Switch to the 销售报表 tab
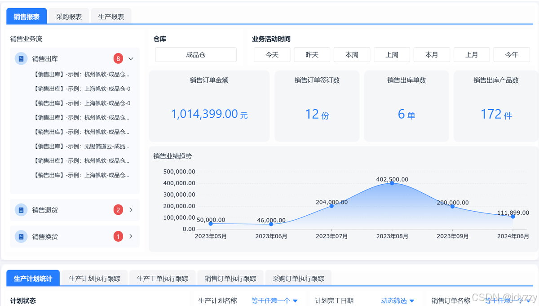The height and width of the screenshot is (306, 539). click(27, 17)
